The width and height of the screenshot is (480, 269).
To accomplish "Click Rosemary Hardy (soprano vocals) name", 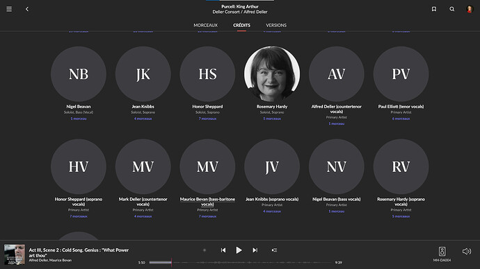I will (x=401, y=202).
